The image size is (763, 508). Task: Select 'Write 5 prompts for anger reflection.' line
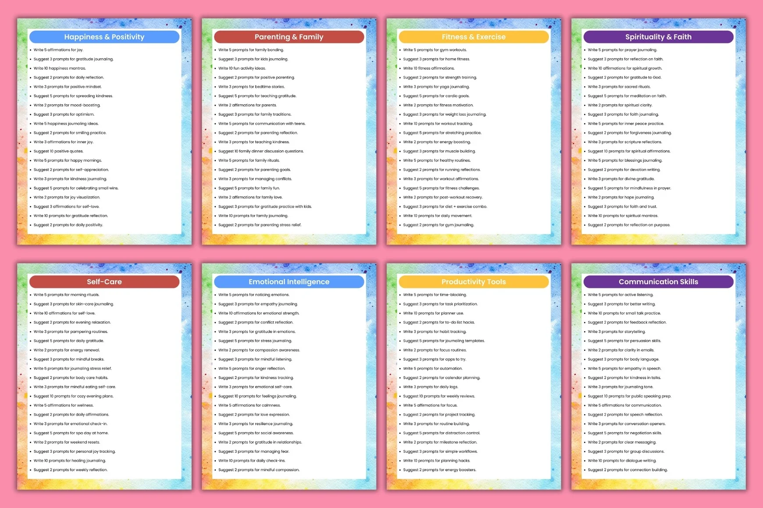[x=252, y=368]
